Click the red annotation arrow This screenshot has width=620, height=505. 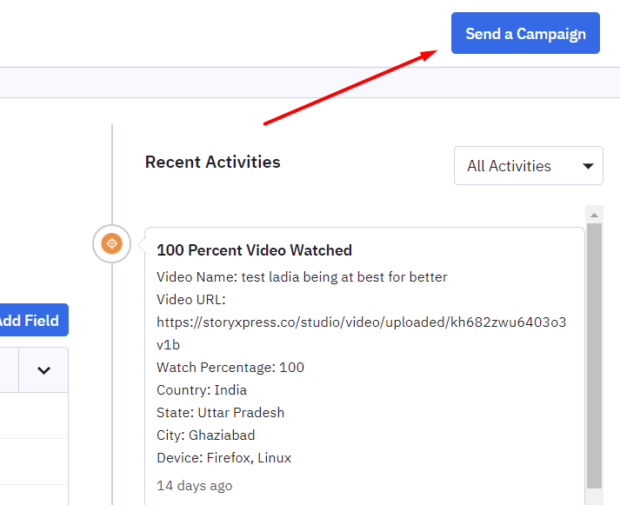click(x=348, y=87)
